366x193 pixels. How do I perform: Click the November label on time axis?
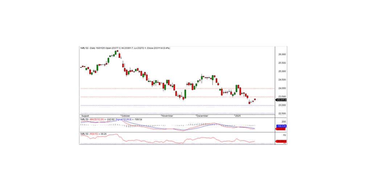166,116
